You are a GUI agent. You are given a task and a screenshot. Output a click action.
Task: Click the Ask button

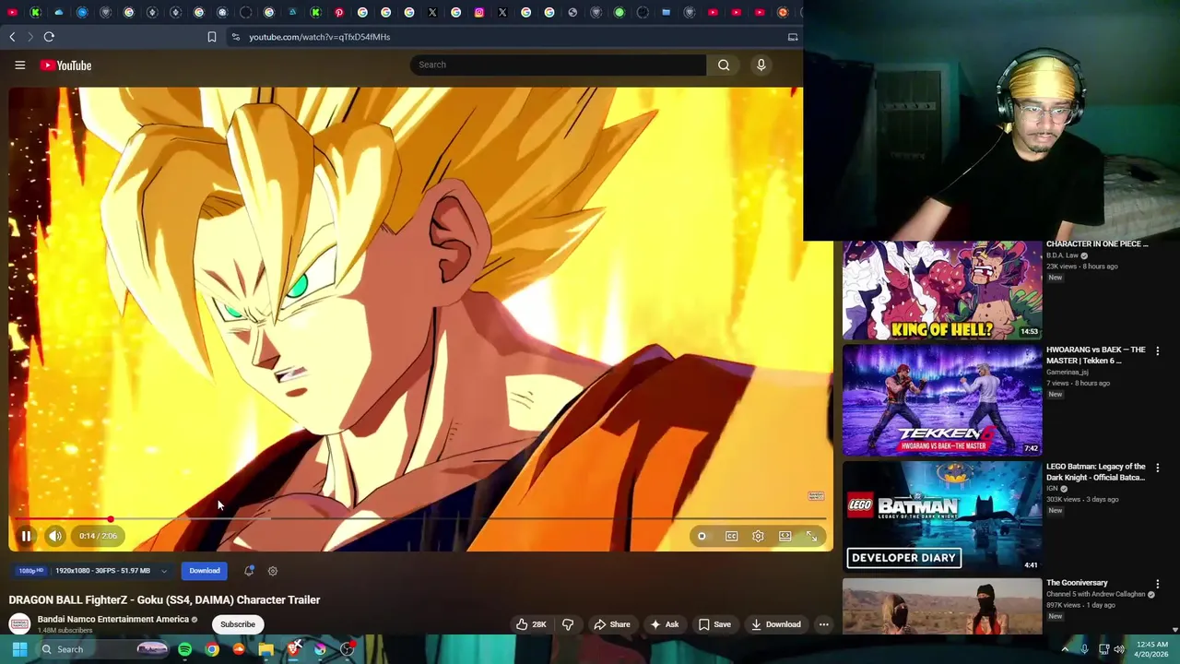(x=665, y=624)
